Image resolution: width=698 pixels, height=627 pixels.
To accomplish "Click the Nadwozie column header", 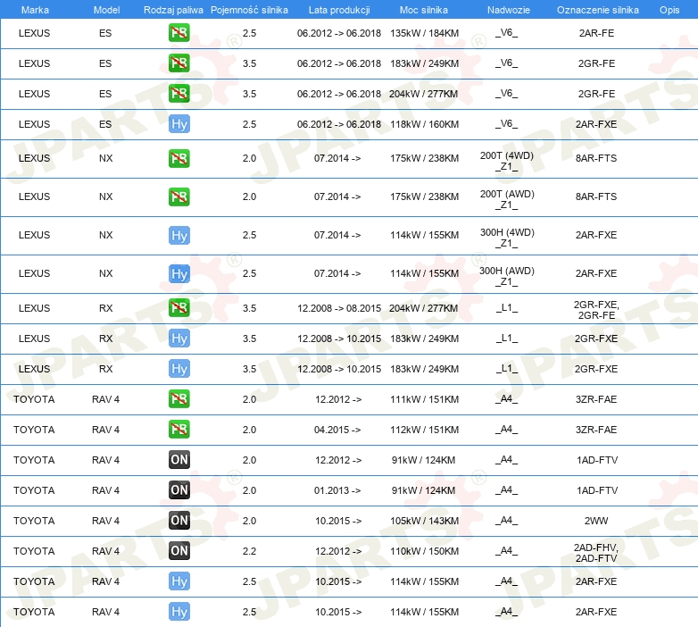I will click(509, 10).
